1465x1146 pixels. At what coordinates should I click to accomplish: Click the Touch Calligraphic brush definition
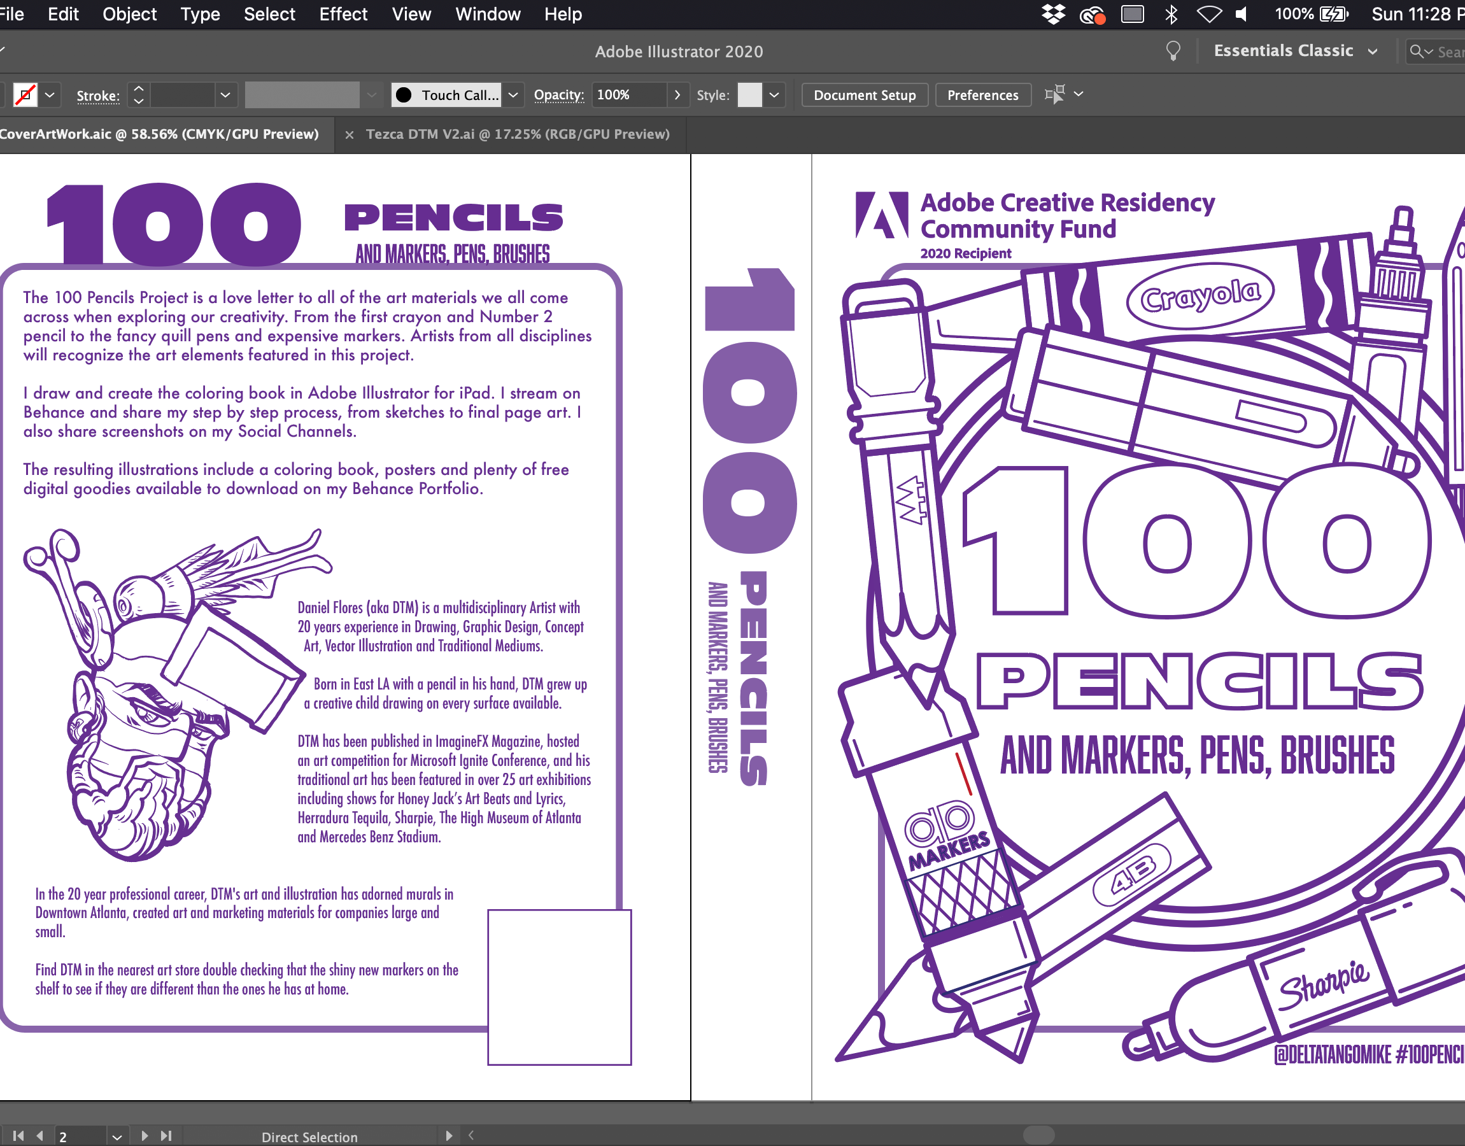(x=447, y=95)
